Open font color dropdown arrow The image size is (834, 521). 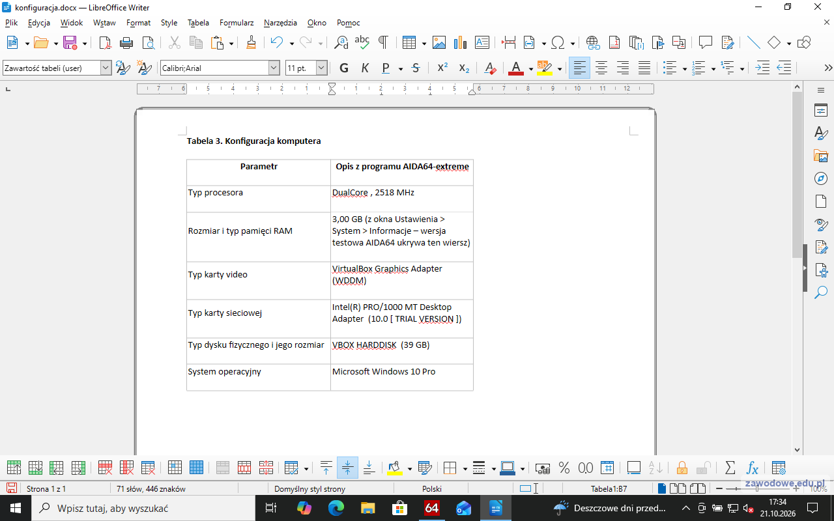pos(530,68)
